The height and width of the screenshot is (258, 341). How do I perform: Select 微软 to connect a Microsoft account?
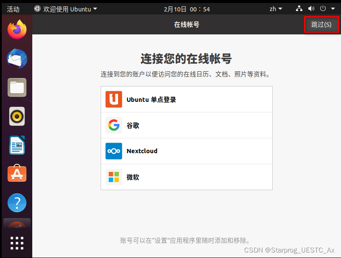[187, 177]
